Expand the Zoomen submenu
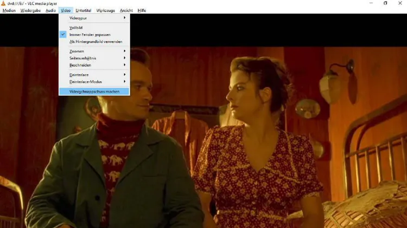The height and width of the screenshot is (228, 407). tap(94, 51)
